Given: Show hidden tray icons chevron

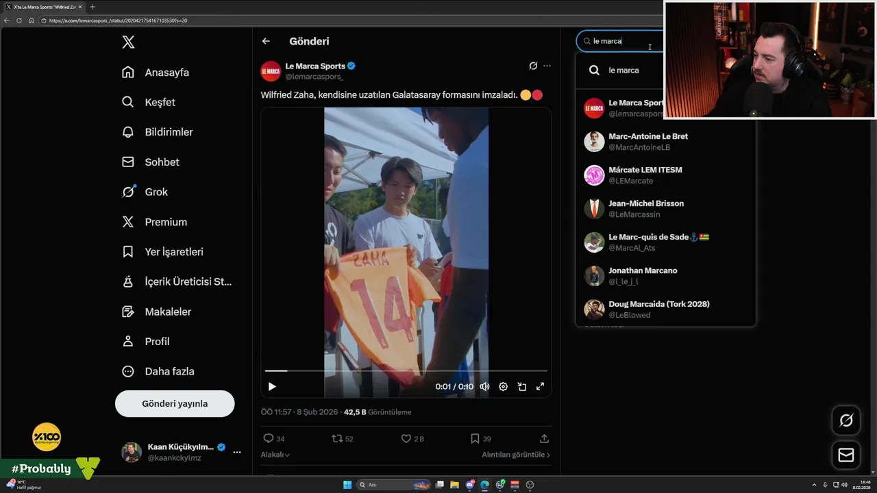Looking at the screenshot, I should pyautogui.click(x=815, y=485).
